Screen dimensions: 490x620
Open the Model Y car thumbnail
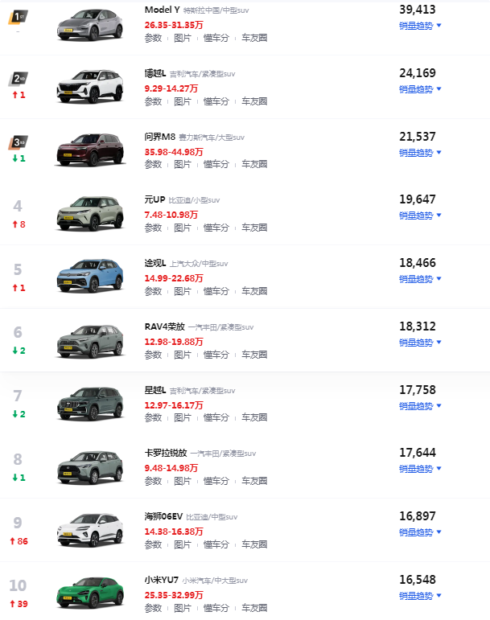[90, 25]
